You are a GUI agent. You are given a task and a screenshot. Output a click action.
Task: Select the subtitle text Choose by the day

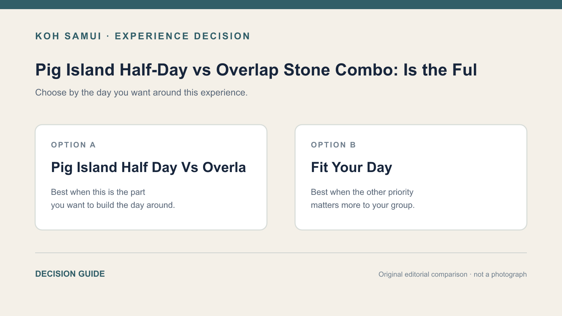pos(141,92)
